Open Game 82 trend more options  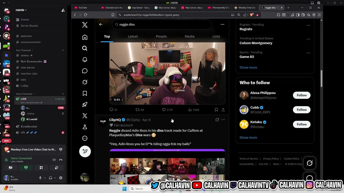pyautogui.click(x=308, y=53)
